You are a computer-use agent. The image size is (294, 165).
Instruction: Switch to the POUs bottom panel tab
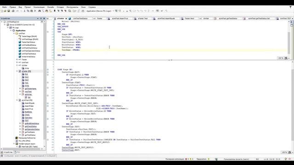click(17, 152)
